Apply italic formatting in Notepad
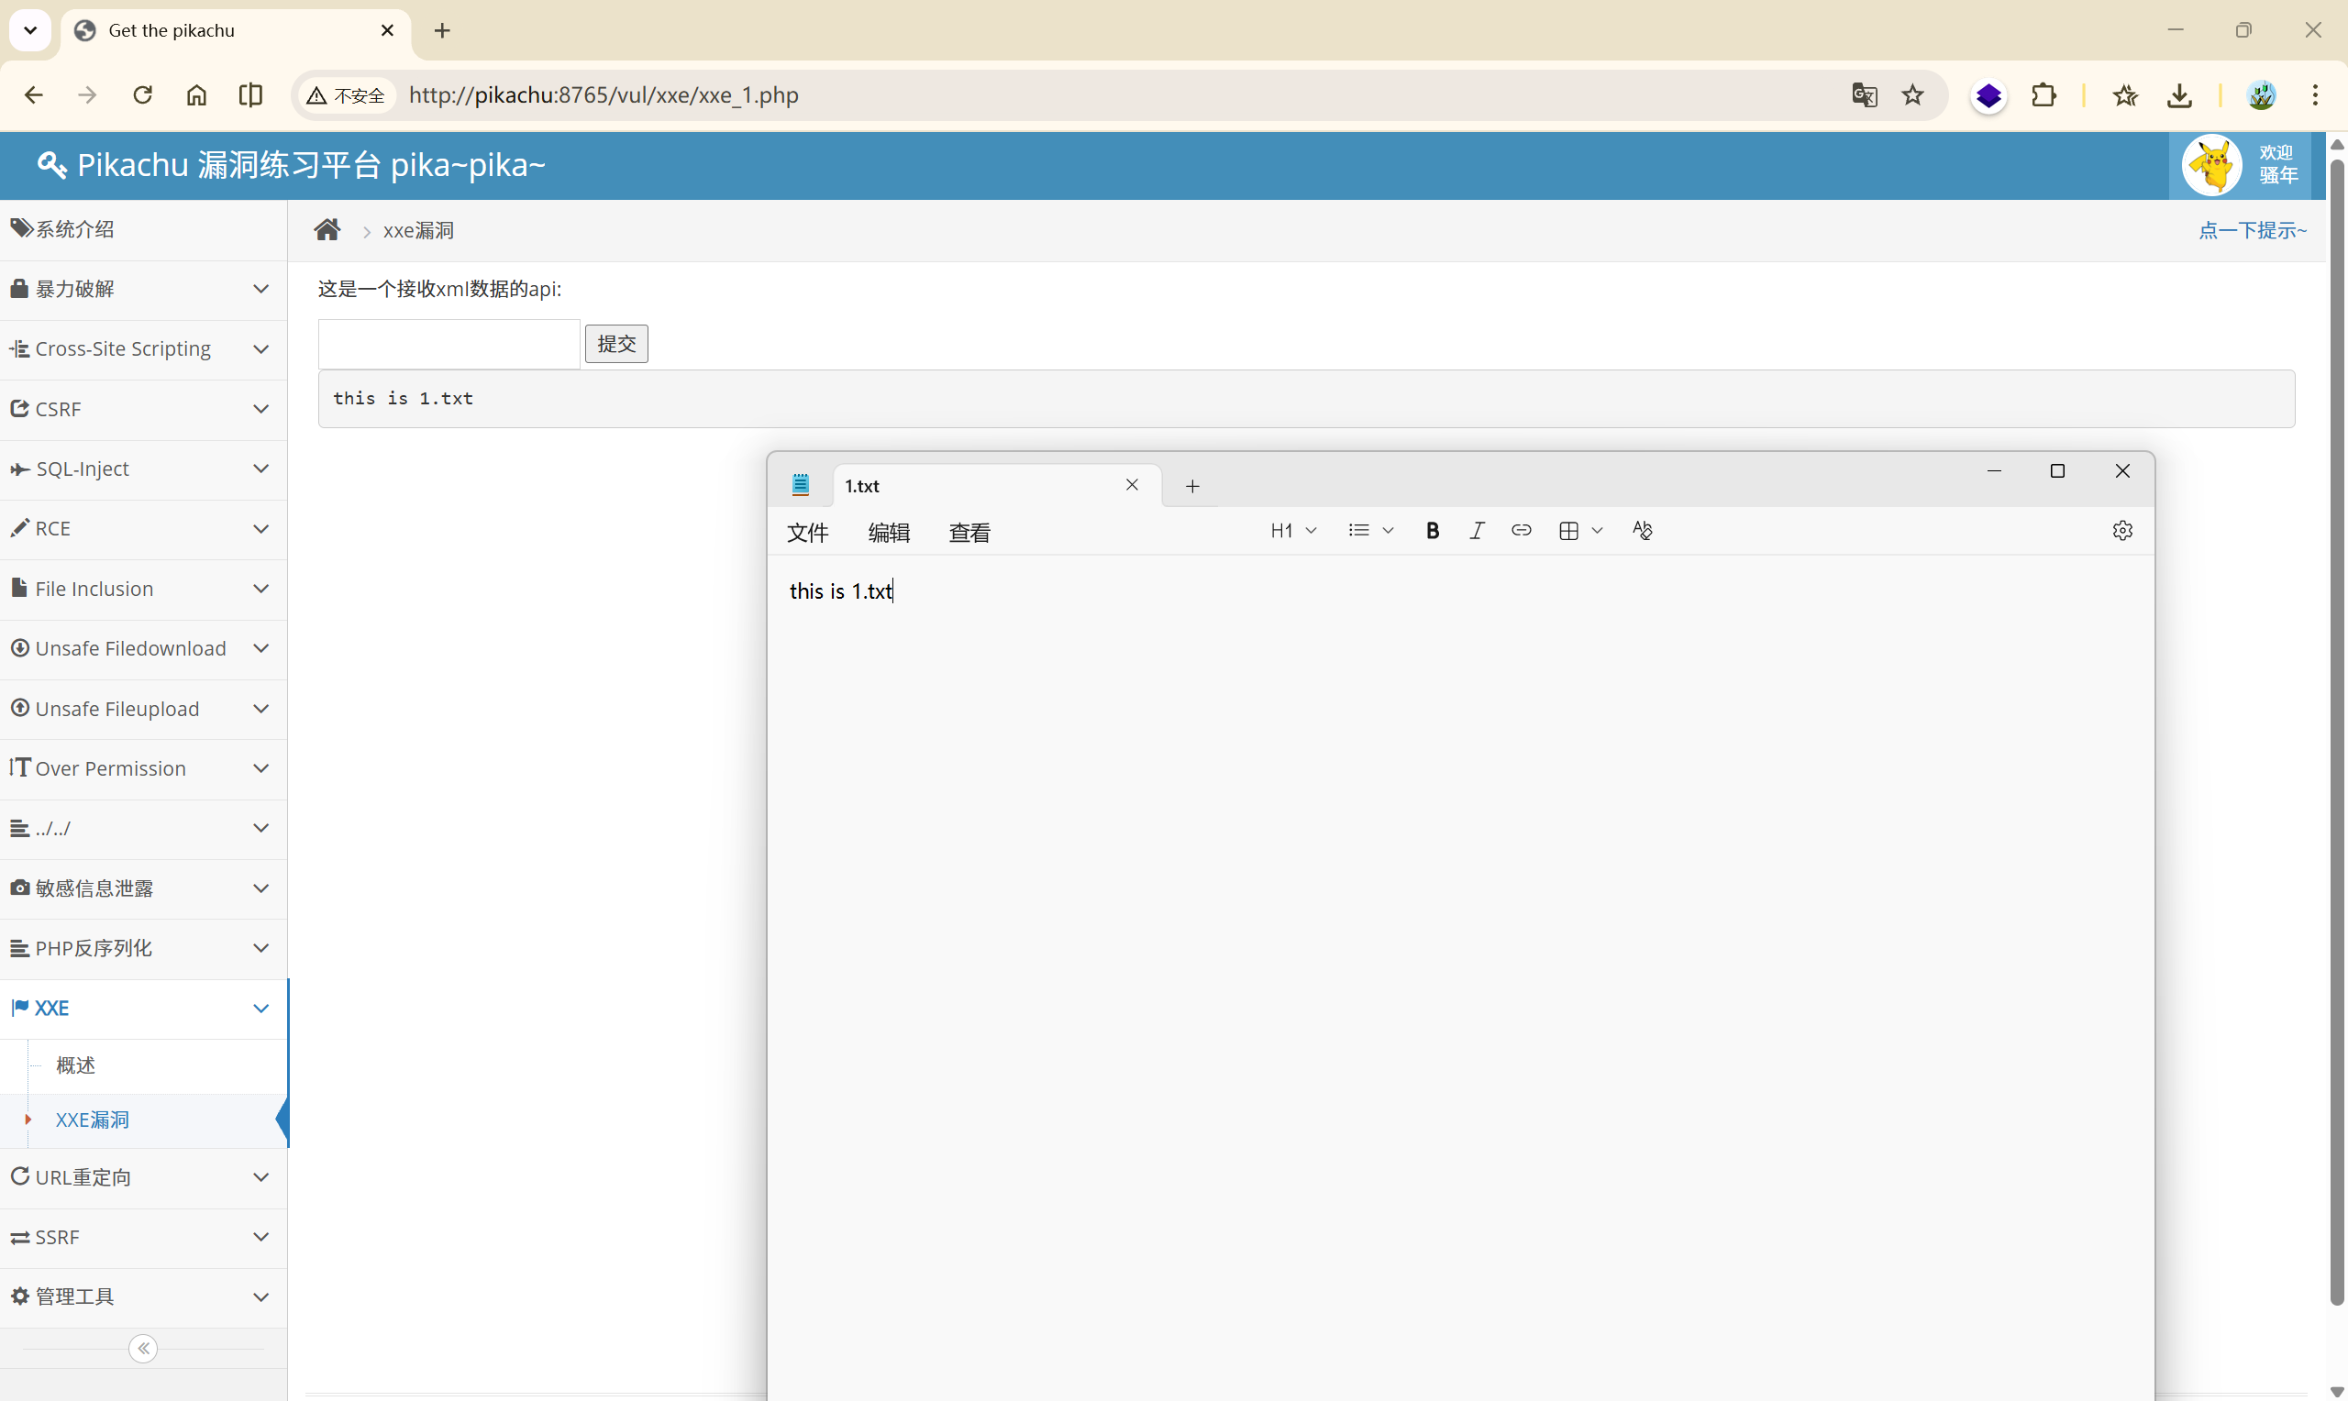Image resolution: width=2348 pixels, height=1401 pixels. pos(1477,531)
